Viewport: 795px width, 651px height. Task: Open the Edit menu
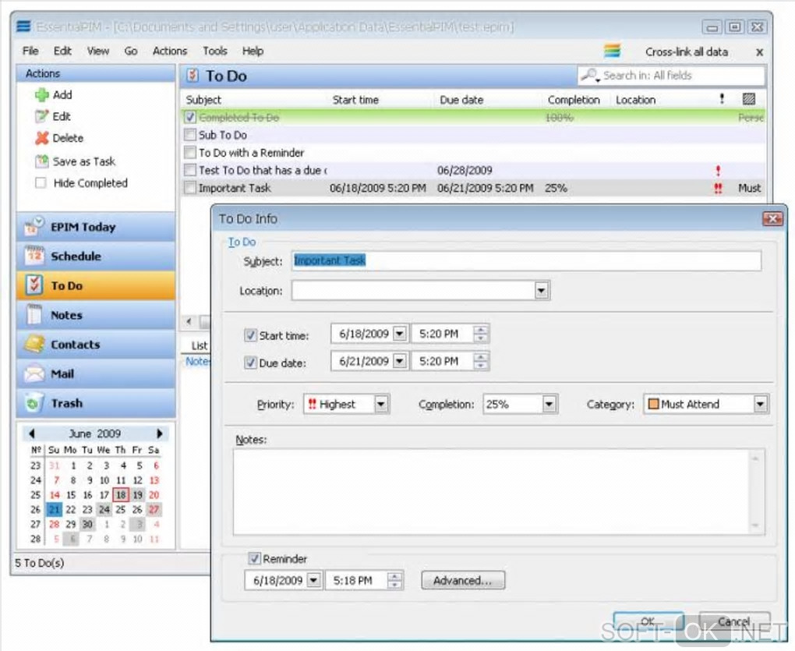click(62, 51)
